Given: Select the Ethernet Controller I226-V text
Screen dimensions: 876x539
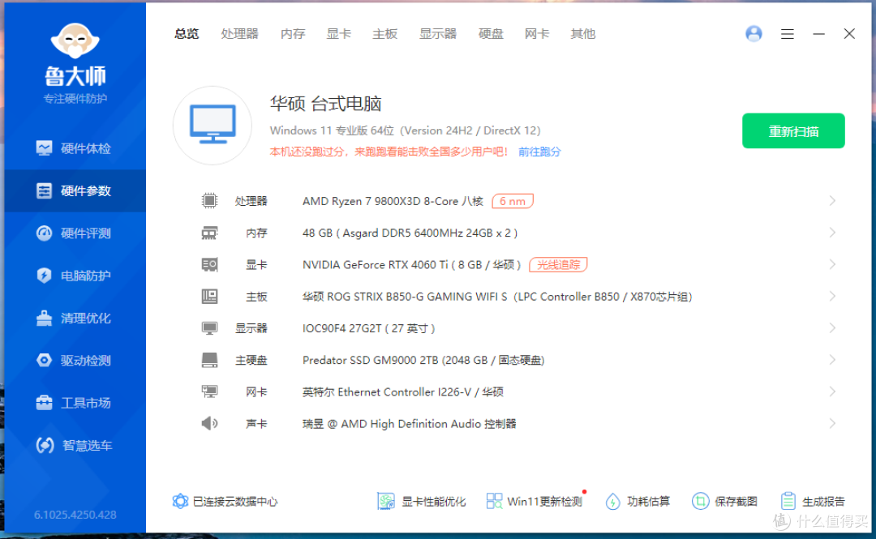Looking at the screenshot, I should 403,392.
